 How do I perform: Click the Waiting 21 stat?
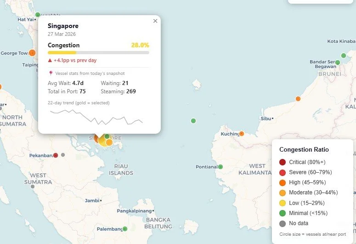[x=115, y=83]
